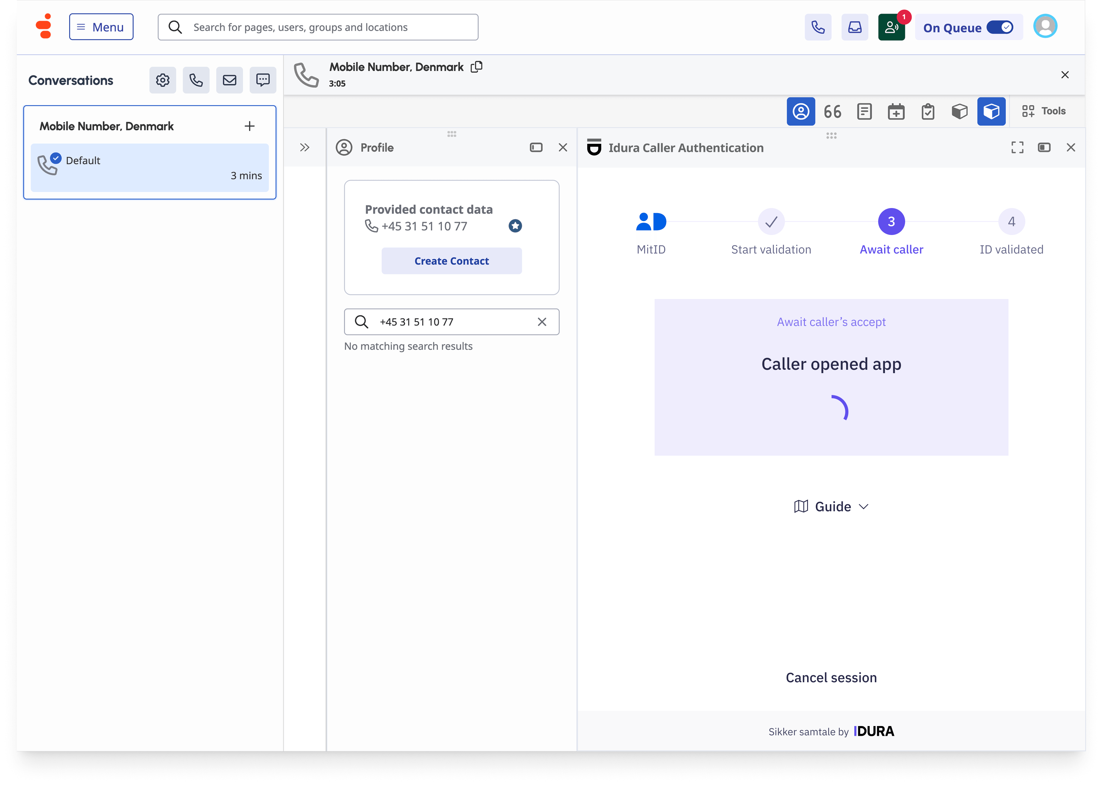Click Cancel session
This screenshot has height=785, width=1102.
pyautogui.click(x=831, y=678)
